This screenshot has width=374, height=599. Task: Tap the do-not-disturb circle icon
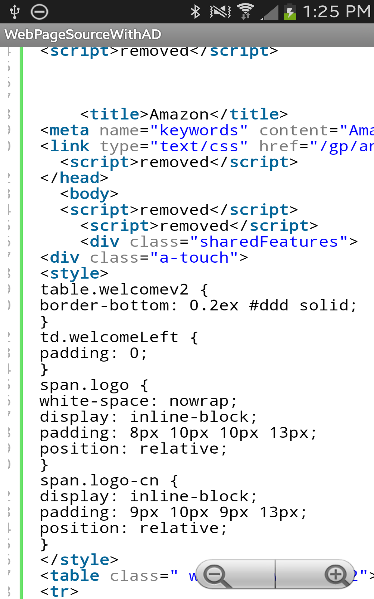[x=39, y=12]
